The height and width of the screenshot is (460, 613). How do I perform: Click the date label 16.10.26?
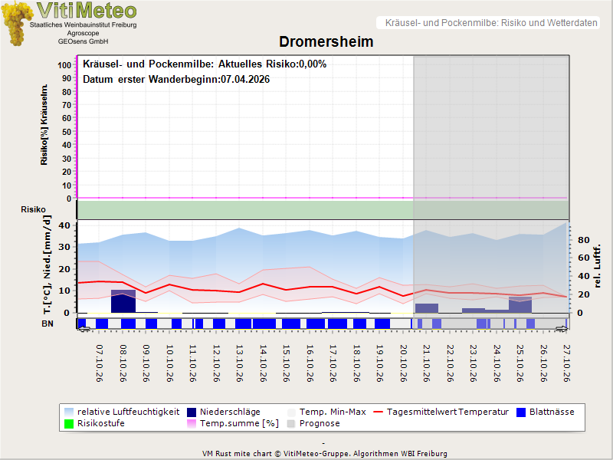310,363
